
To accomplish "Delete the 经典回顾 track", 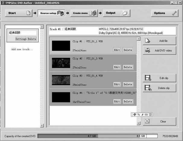I will pyautogui.click(x=32, y=39).
